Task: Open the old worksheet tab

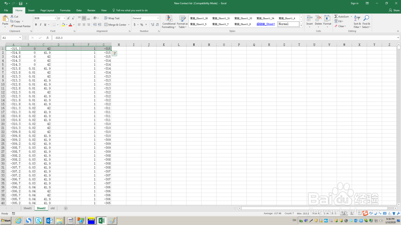Action: (x=53, y=208)
